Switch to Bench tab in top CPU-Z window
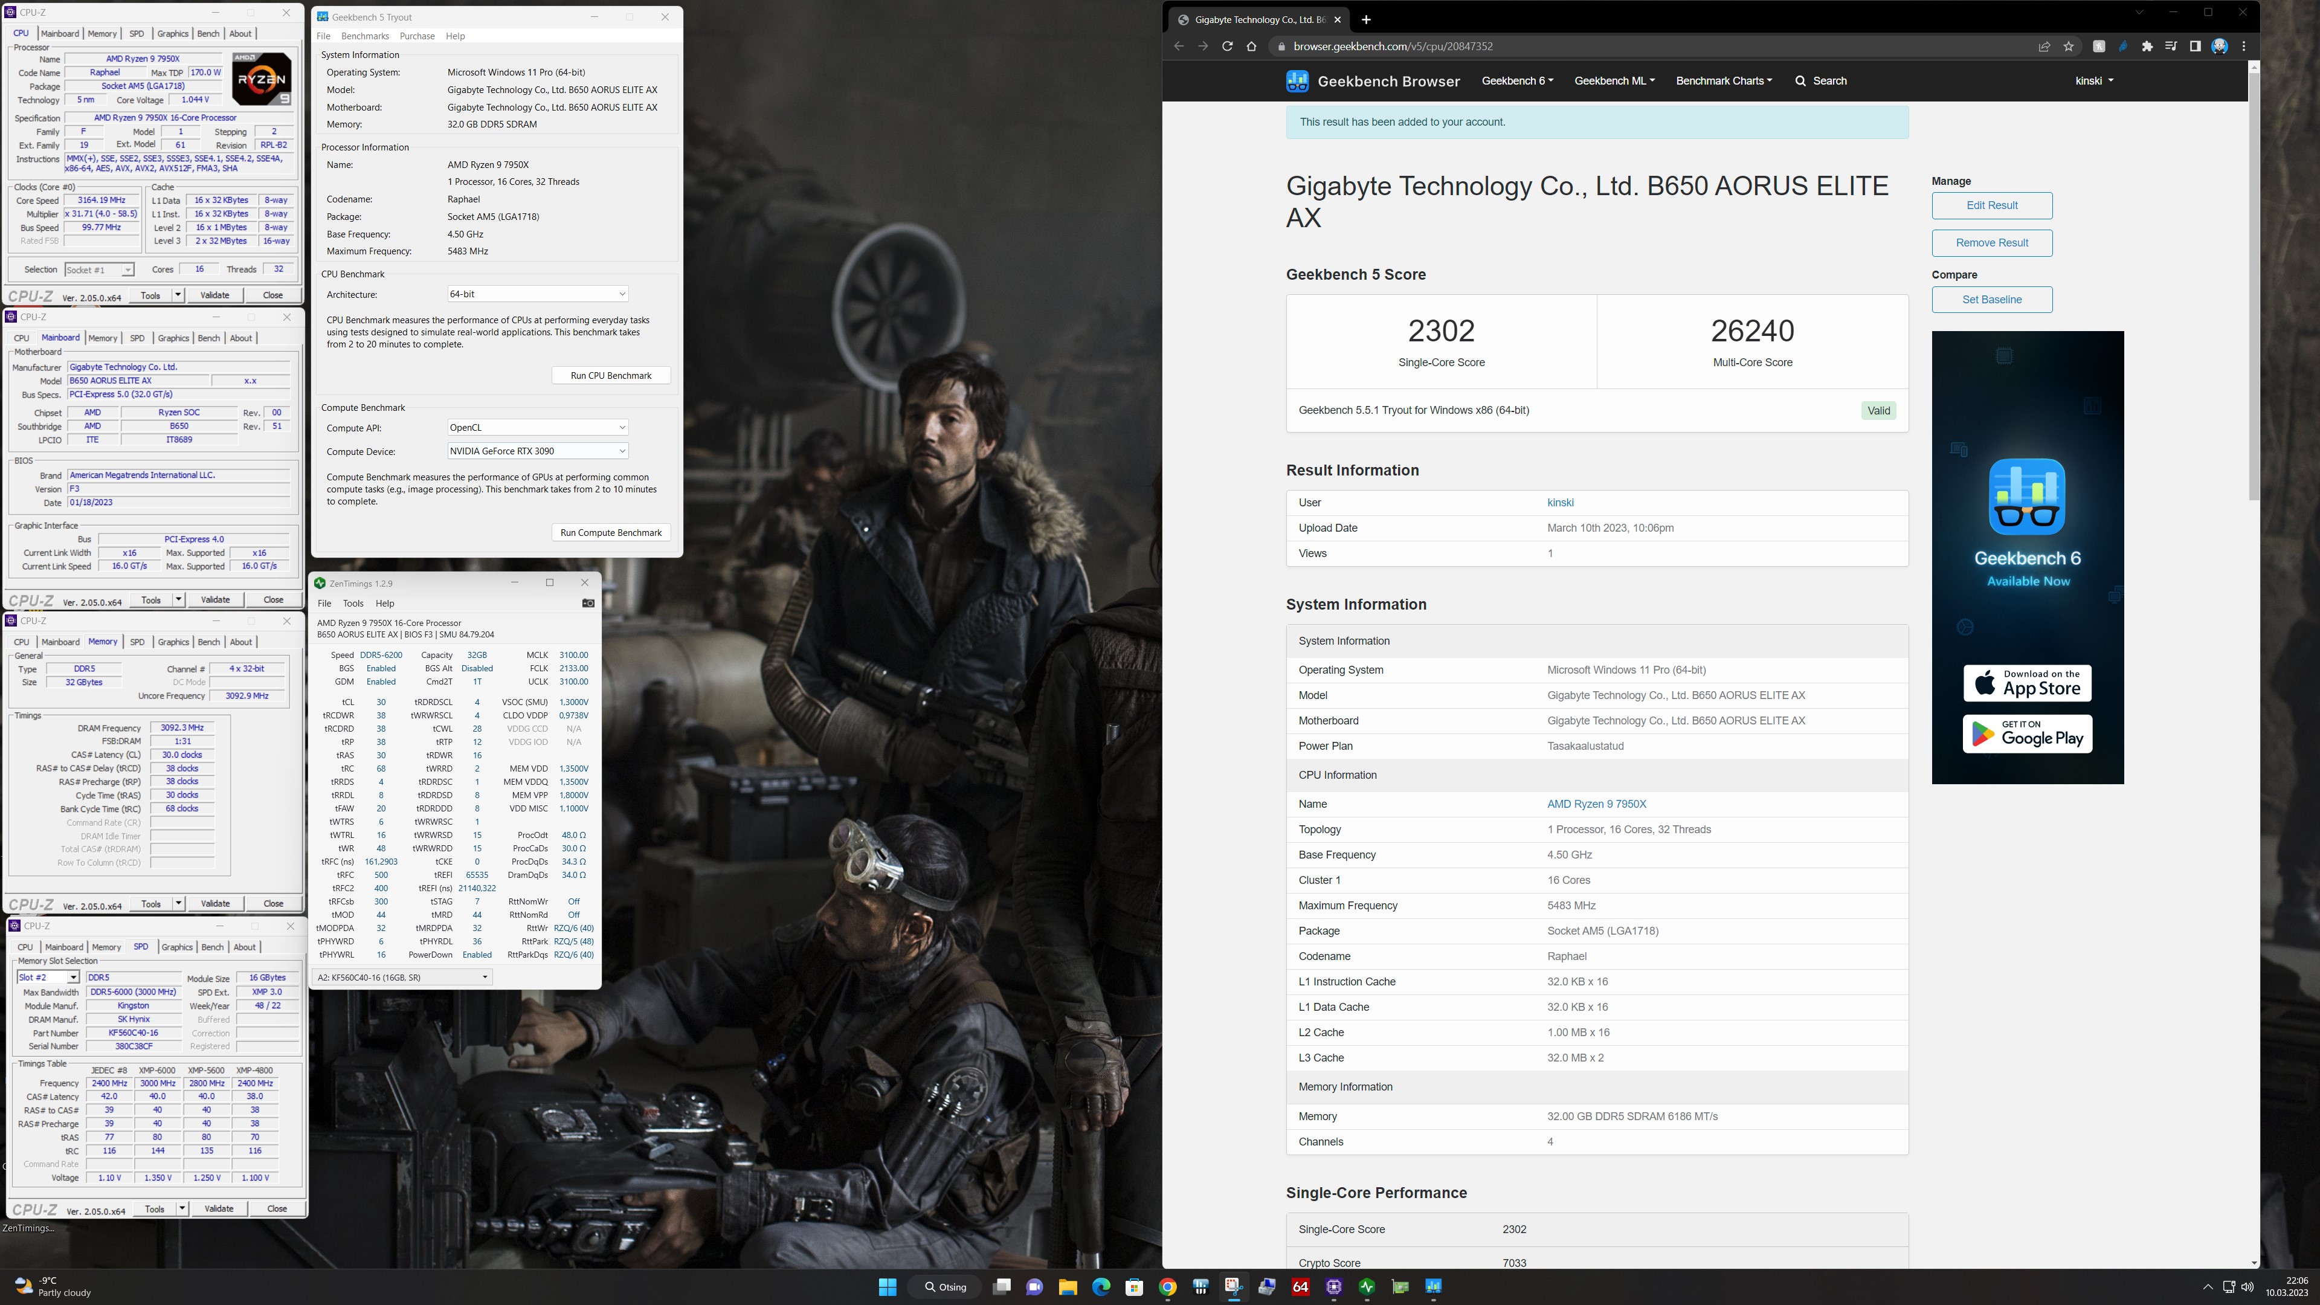Viewport: 2320px width, 1305px height. (x=208, y=33)
